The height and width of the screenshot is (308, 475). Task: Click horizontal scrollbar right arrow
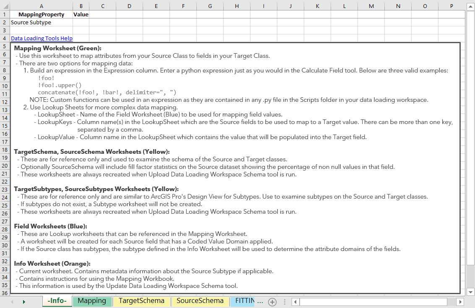pos(460,302)
